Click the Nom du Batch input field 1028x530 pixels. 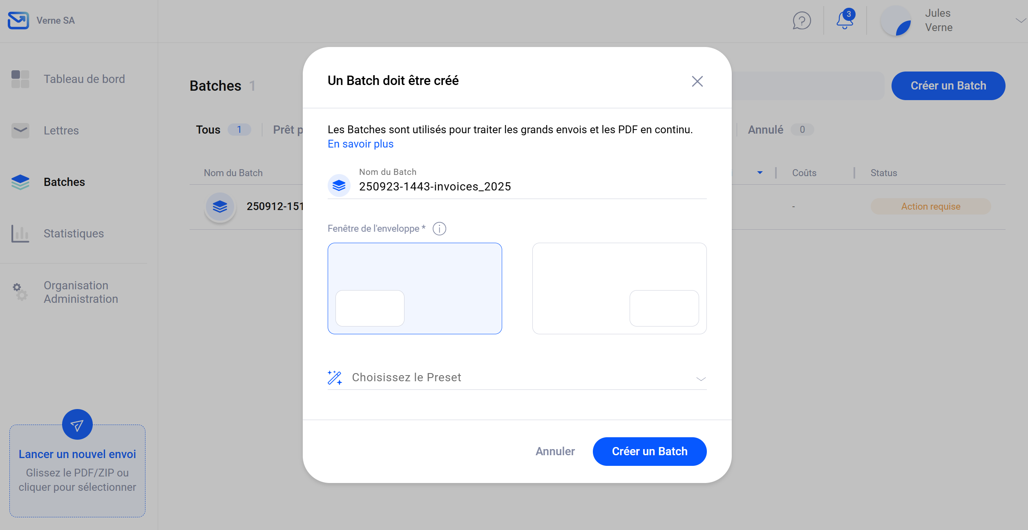point(531,187)
